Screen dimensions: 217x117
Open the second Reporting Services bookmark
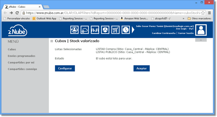coord(104,18)
